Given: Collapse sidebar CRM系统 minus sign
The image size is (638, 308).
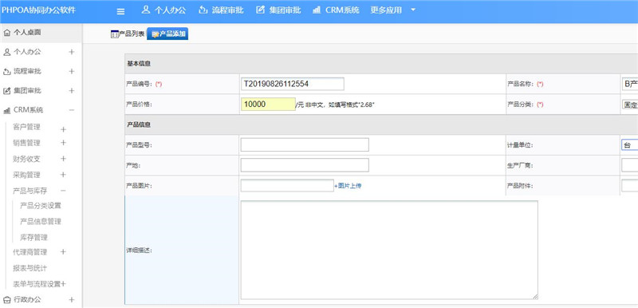Looking at the screenshot, I should 72,110.
